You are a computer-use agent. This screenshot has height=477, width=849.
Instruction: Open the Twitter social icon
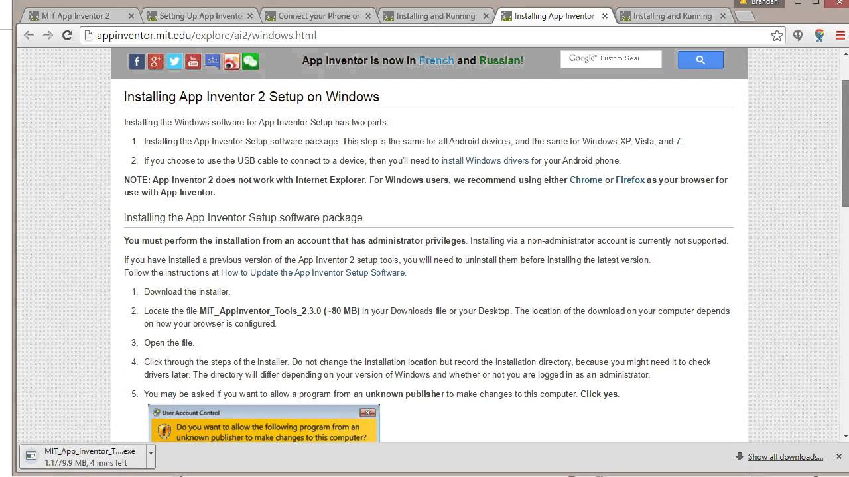[174, 62]
